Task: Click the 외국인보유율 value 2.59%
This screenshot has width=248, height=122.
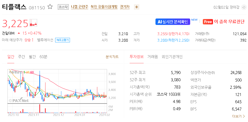Action: (x=236, y=87)
